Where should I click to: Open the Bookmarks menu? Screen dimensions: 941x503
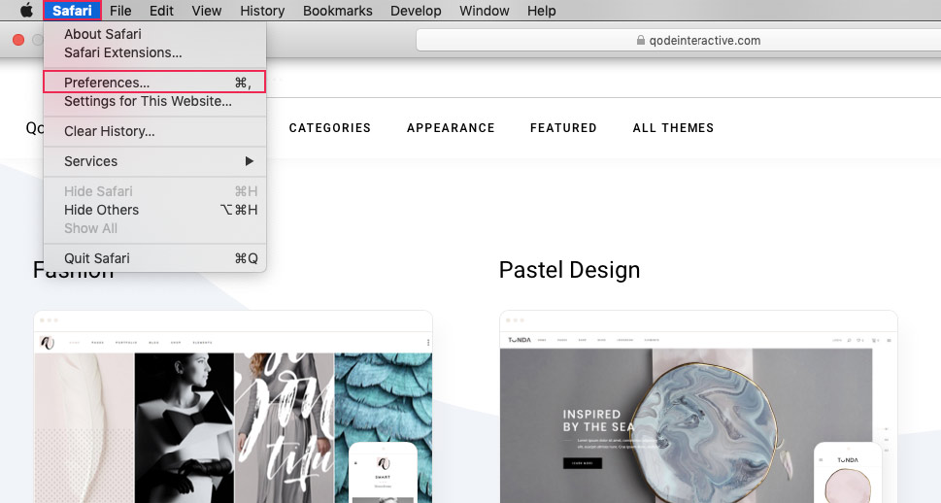pyautogui.click(x=337, y=11)
